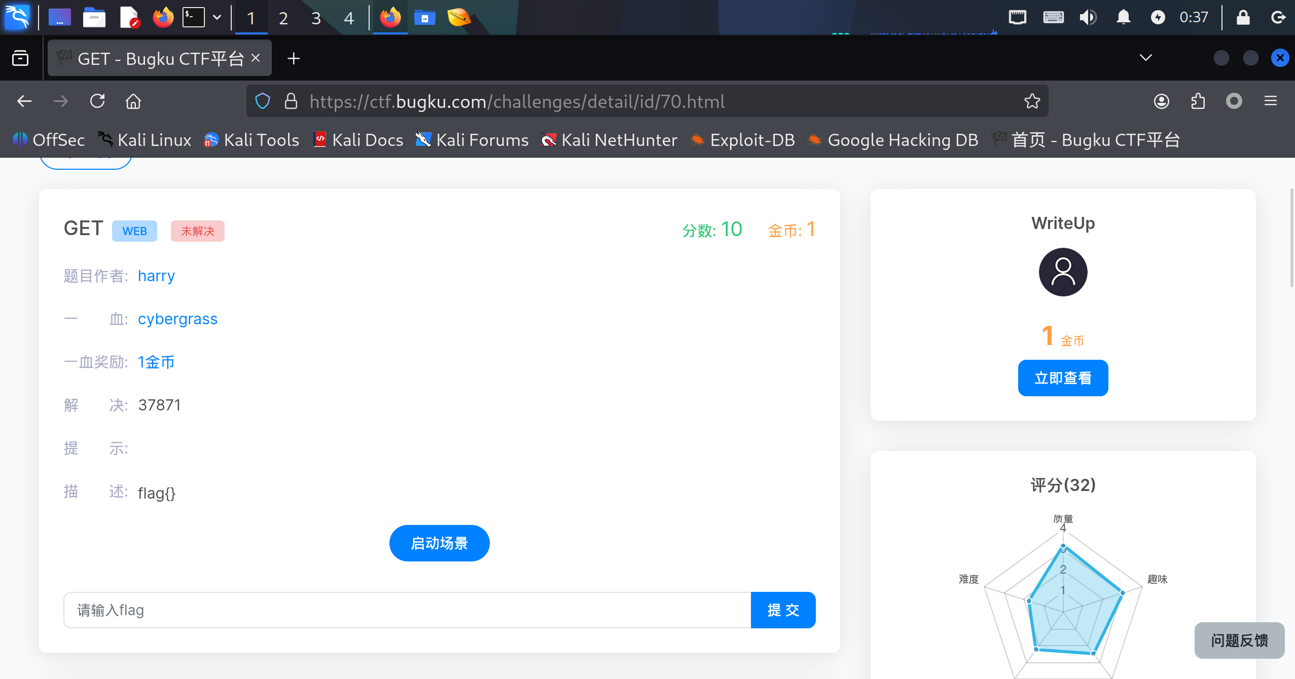Click the 请输入flag input field
The height and width of the screenshot is (679, 1295).
click(x=407, y=610)
